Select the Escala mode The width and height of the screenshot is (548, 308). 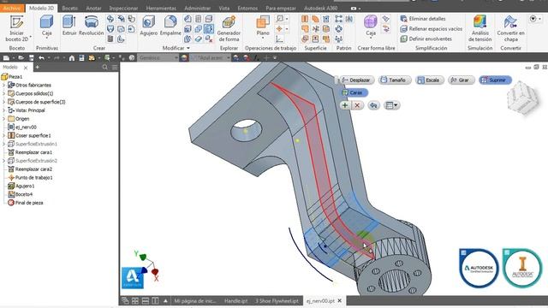[430, 80]
